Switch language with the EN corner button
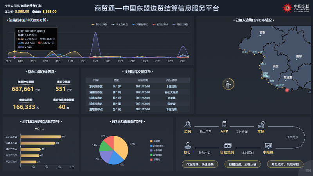This screenshot has height=176, width=313. tap(308, 171)
